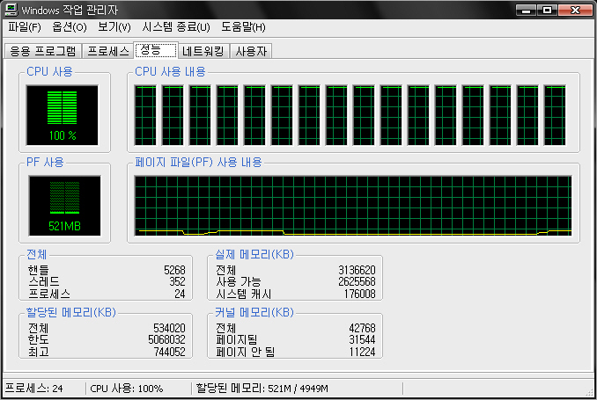Select the 성능 tab
The height and width of the screenshot is (400, 597).
coord(156,50)
